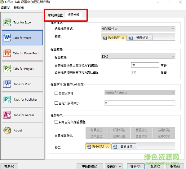186x169 pixels.
Task: Open the 帮助(H) menu in menu bar
Action: click(x=19, y=8)
